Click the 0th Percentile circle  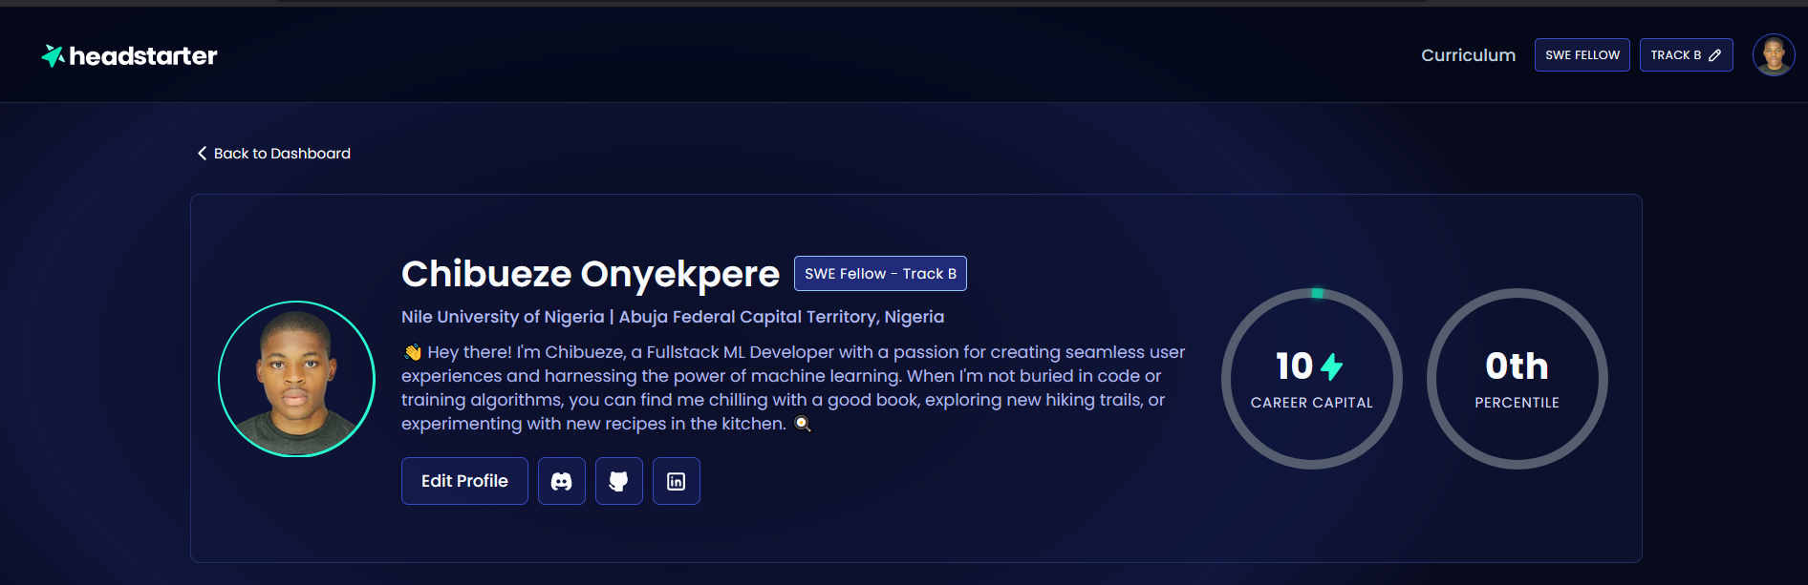(1517, 379)
